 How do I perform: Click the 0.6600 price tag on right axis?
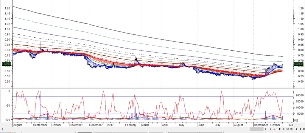point(298,64)
